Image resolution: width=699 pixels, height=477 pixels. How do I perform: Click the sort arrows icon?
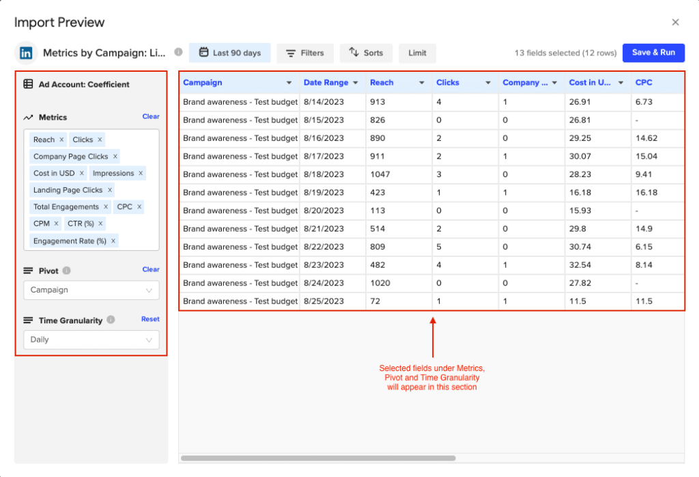(354, 52)
